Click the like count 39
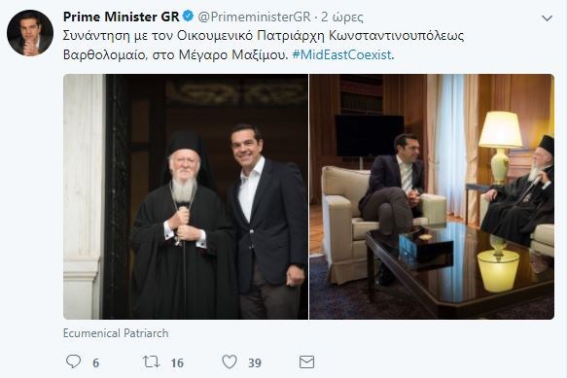The width and height of the screenshot is (567, 378). (x=255, y=362)
